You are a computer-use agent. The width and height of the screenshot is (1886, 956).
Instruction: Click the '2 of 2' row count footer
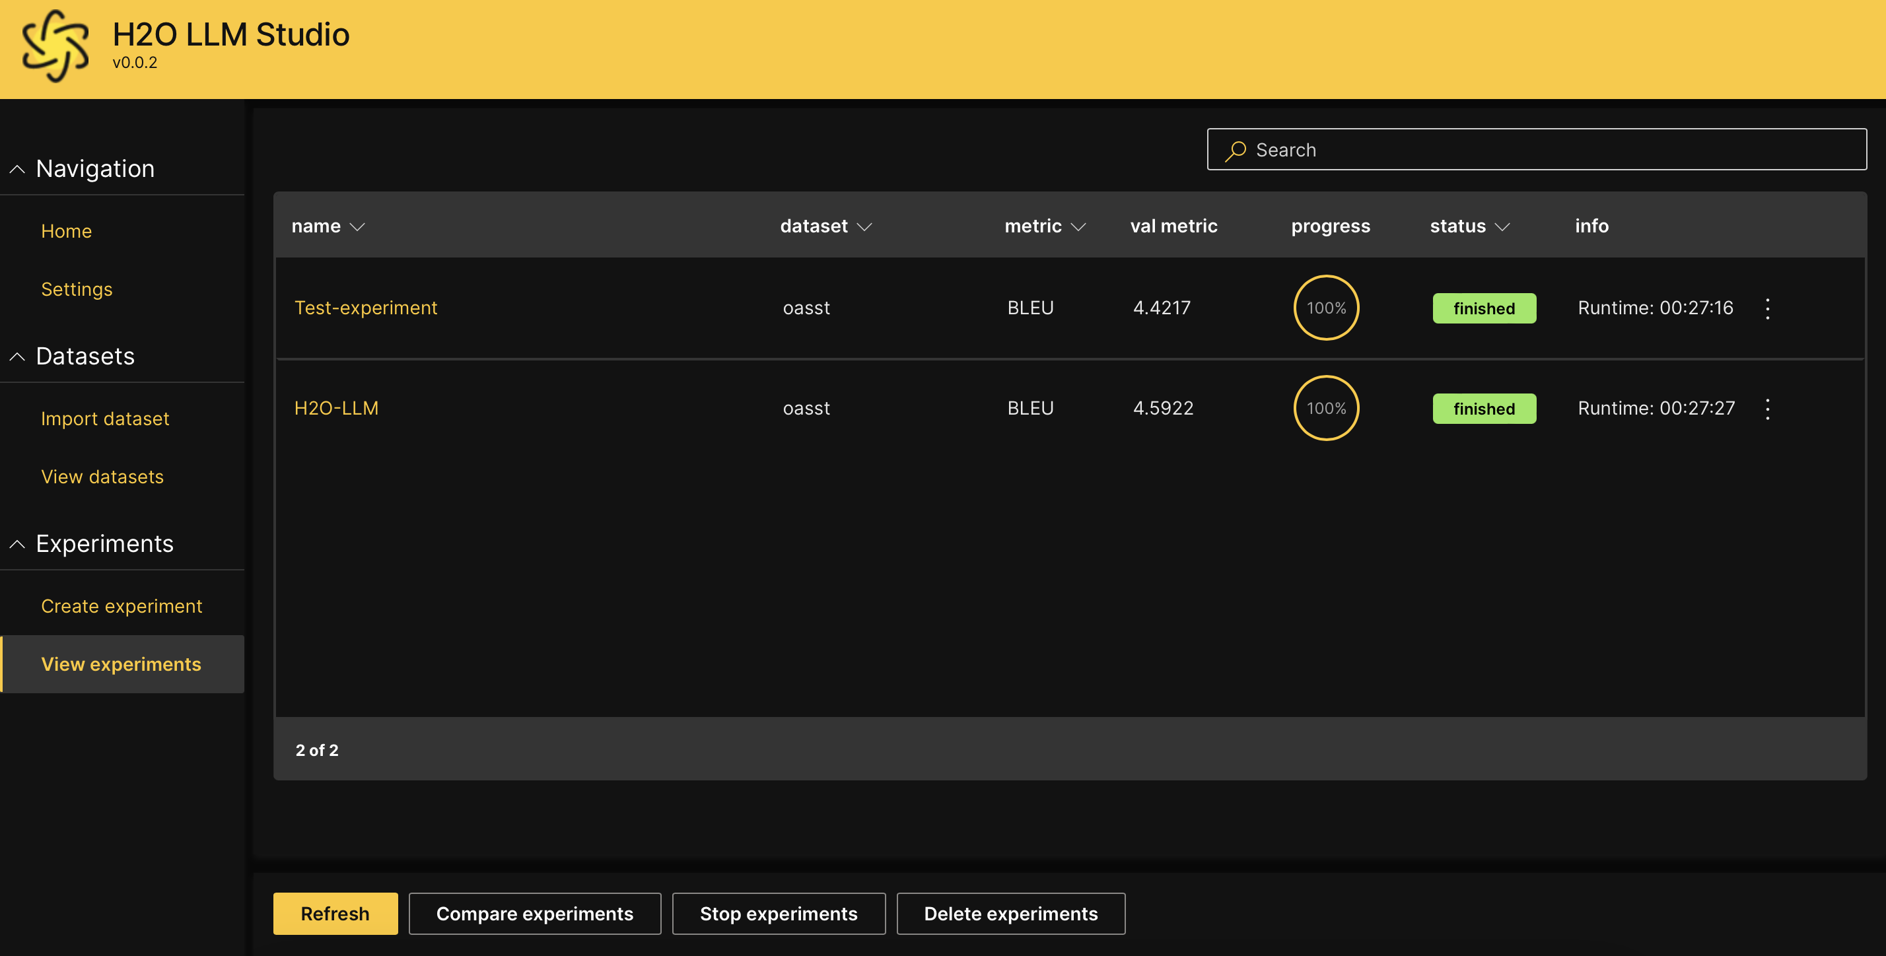point(317,750)
